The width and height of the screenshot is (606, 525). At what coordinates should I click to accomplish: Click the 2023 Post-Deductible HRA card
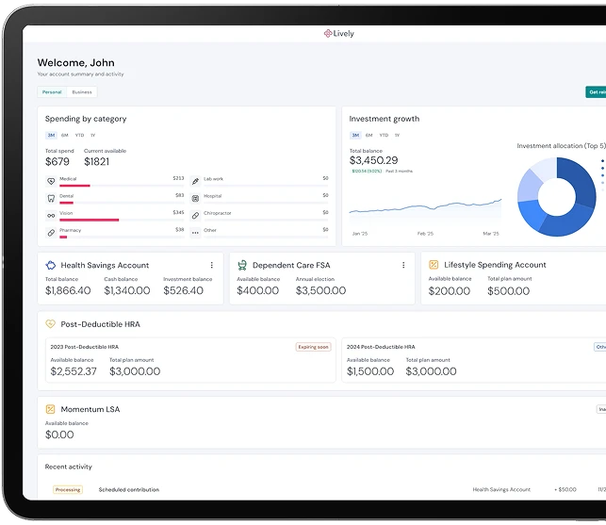(190, 360)
